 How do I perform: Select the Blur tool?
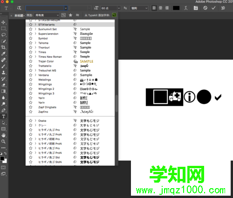click(3, 97)
